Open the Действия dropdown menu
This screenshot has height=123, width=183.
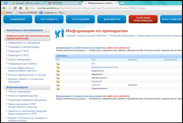62,56
